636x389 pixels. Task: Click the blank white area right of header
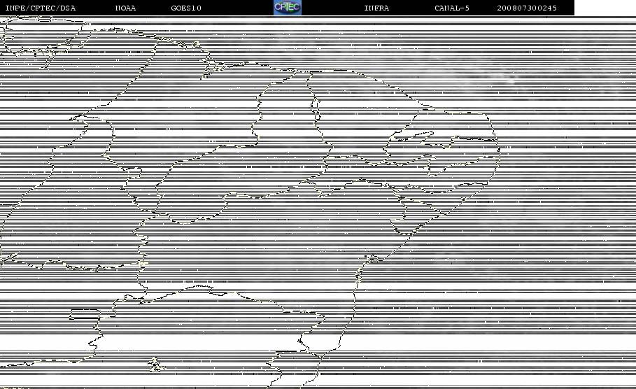pos(605,8)
